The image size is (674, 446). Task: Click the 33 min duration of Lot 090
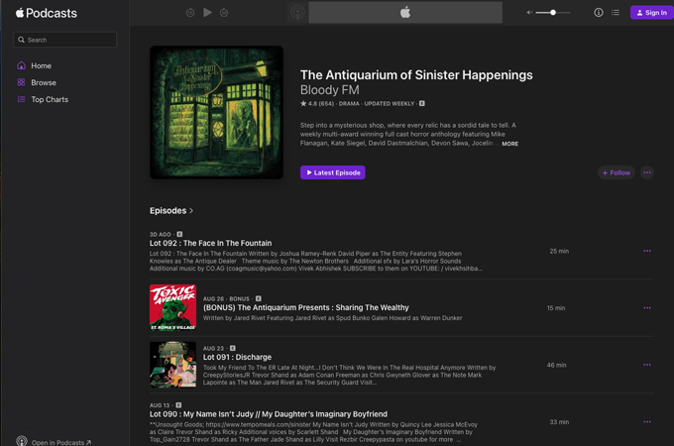coord(559,422)
